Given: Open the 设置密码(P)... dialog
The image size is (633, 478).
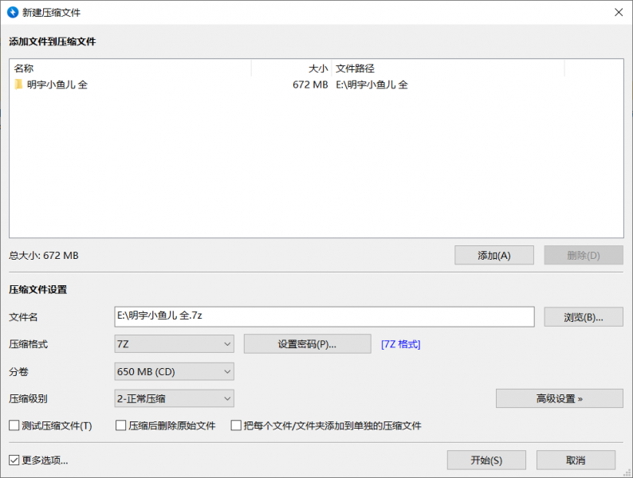Looking at the screenshot, I should pyautogui.click(x=307, y=344).
